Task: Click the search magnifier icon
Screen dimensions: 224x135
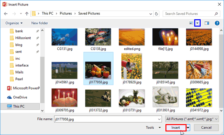Action: 216,14
